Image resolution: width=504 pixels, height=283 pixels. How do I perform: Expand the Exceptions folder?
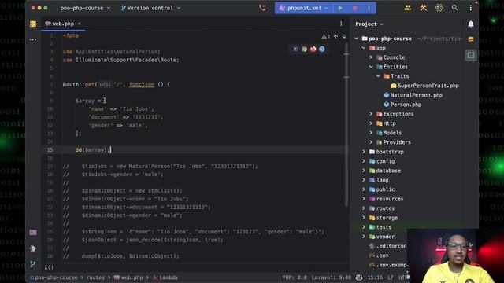(371, 114)
